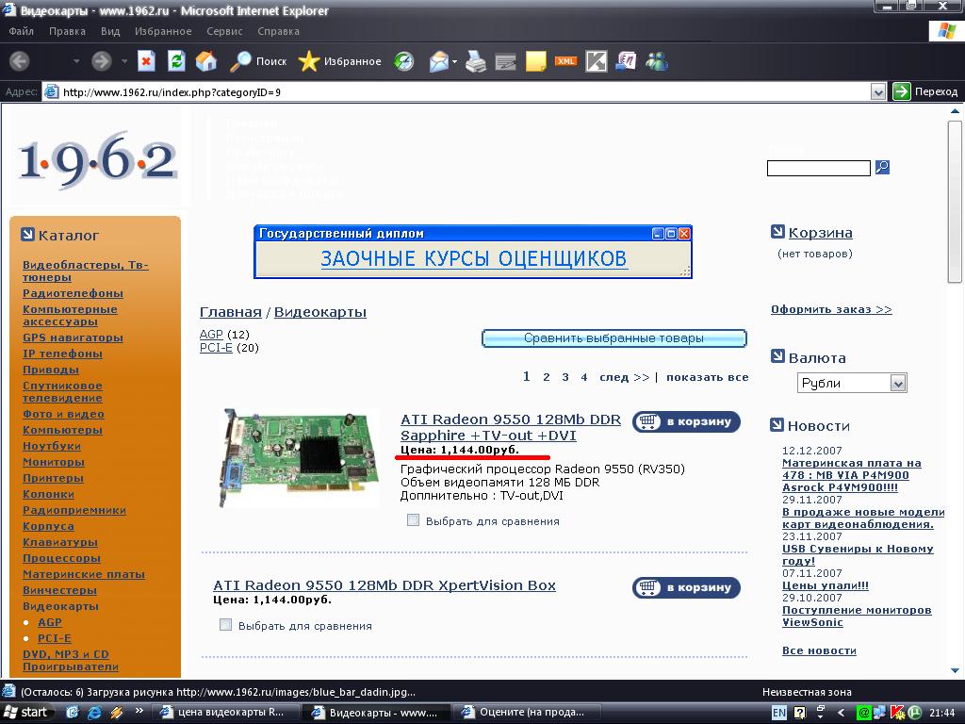Click Сравнить выбранные товары button
965x724 pixels.
(x=614, y=338)
